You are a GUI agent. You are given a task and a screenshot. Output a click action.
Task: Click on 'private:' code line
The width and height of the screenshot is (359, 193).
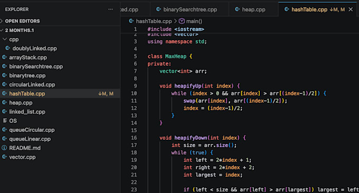coord(159,64)
